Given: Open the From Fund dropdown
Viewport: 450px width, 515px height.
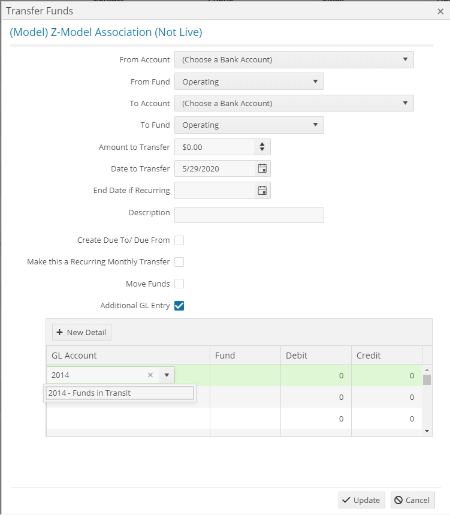Looking at the screenshot, I should 249,82.
